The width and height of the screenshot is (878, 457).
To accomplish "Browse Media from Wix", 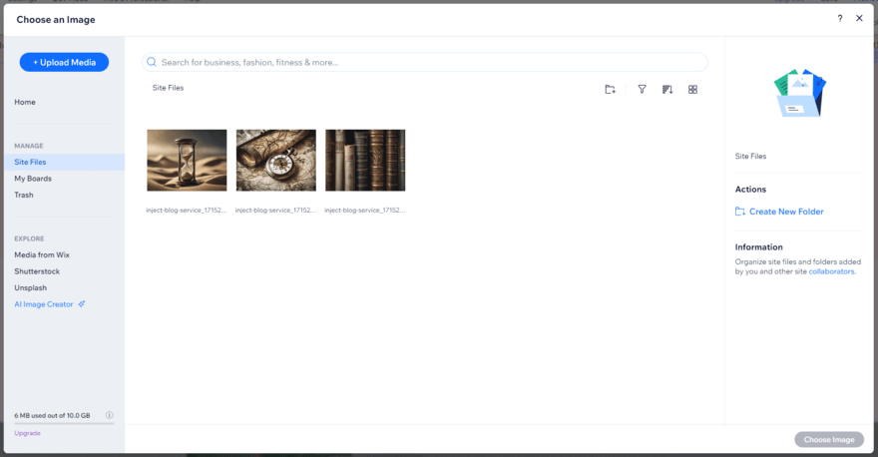I will [x=42, y=254].
